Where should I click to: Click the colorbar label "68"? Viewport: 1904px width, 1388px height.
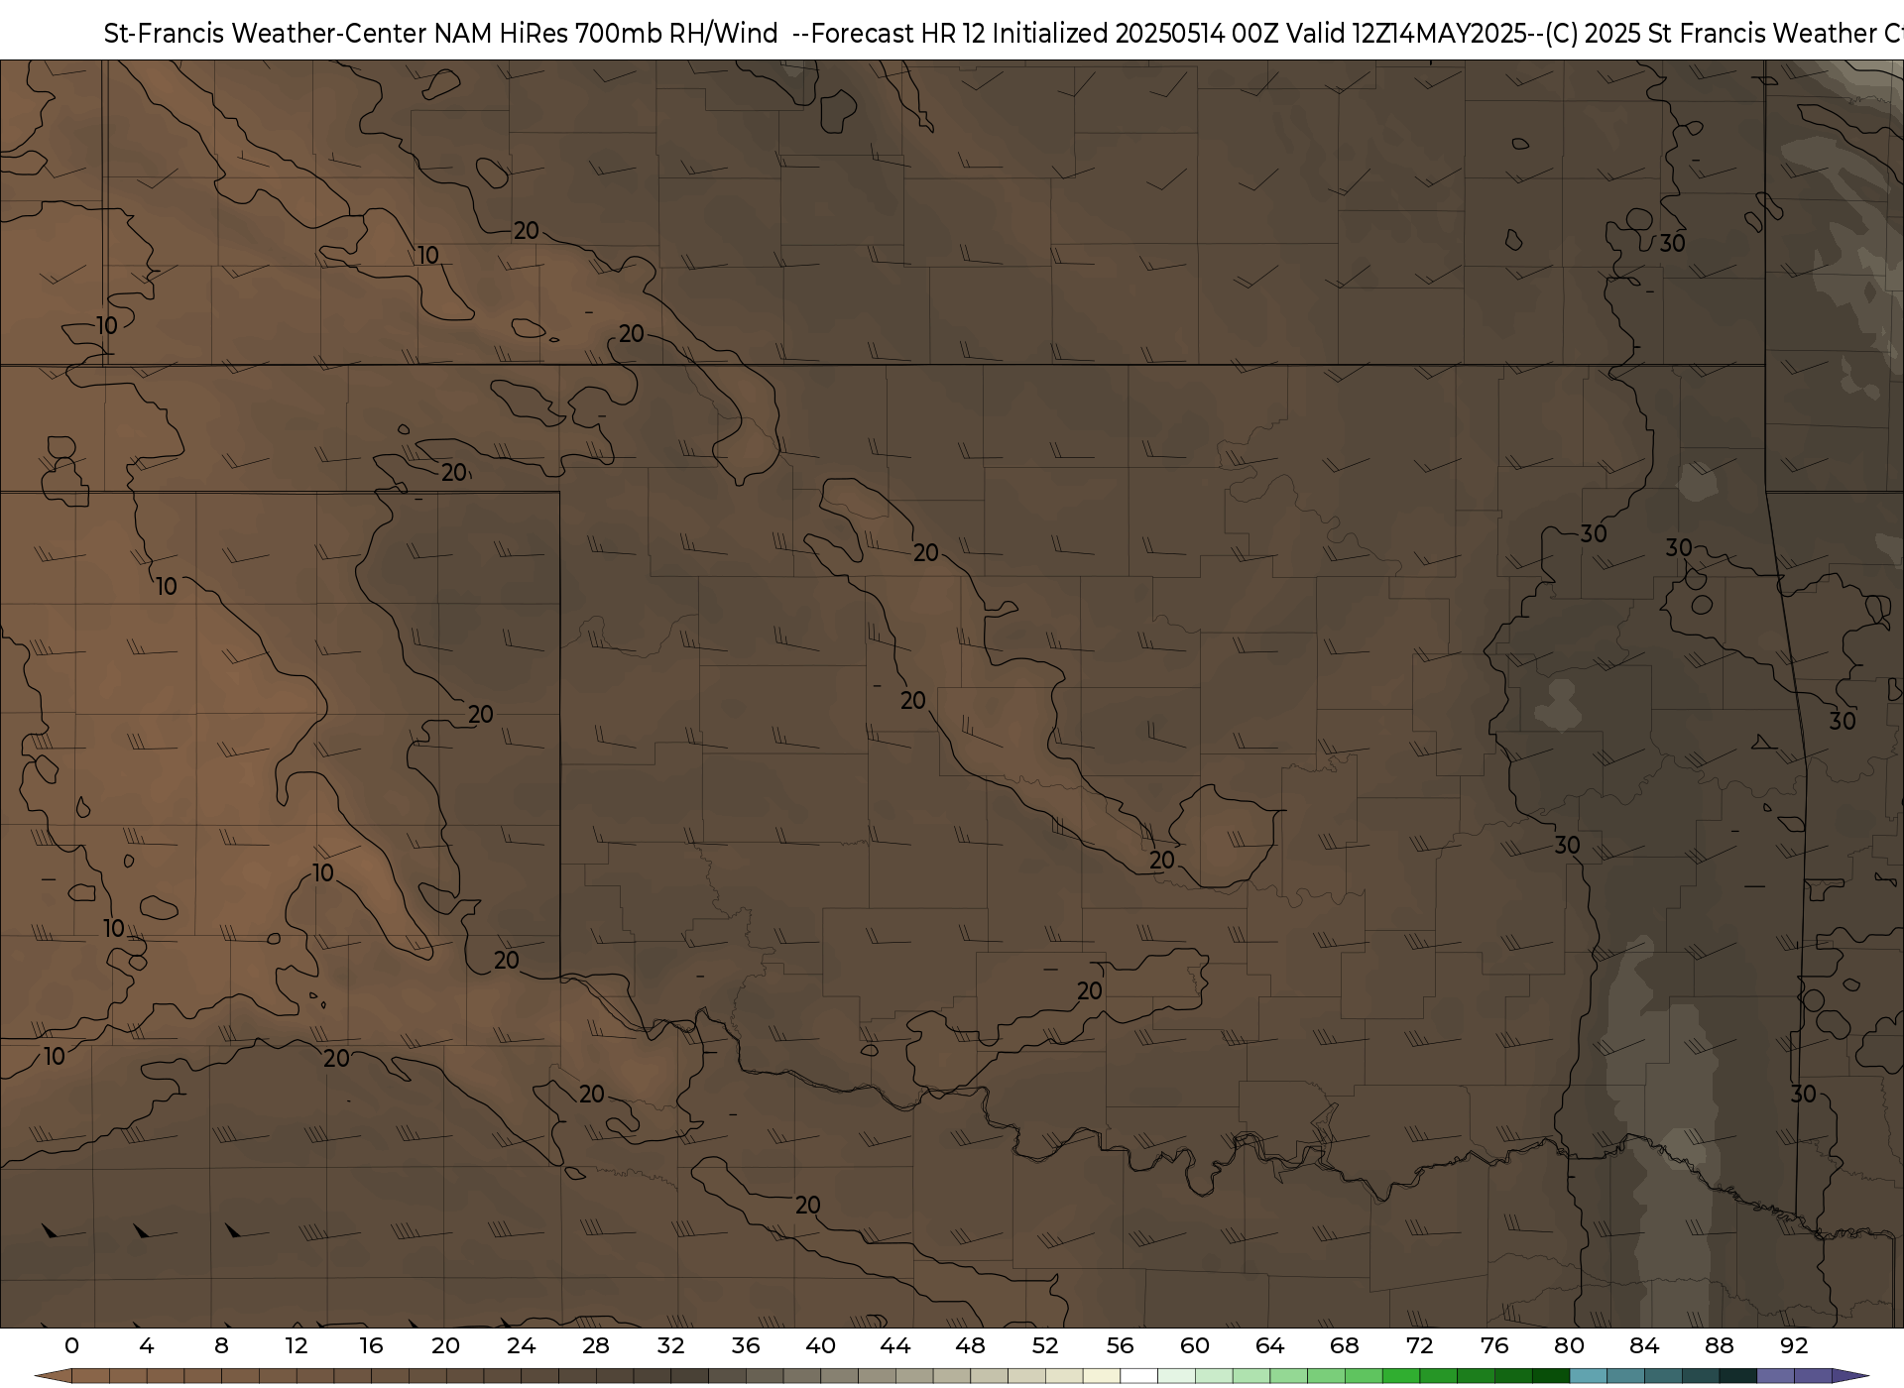(x=1344, y=1345)
